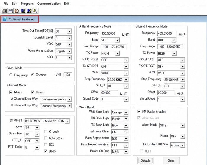This screenshot has width=207, height=165.
Task: Open the VOX dropdown
Action: pos(63,44)
